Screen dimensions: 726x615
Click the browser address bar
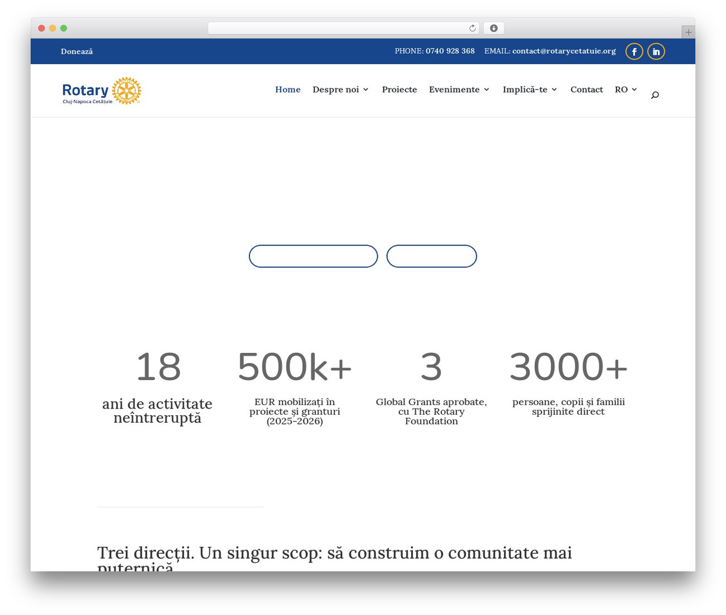[x=344, y=28]
